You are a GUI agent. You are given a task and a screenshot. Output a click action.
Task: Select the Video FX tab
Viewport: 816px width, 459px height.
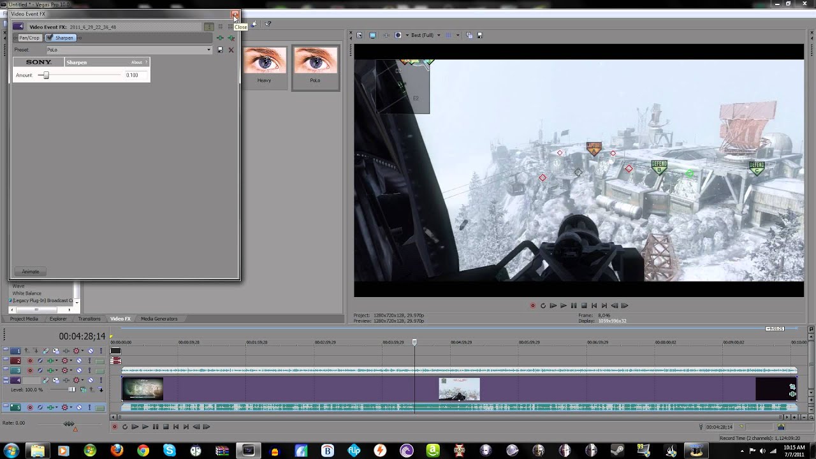tap(120, 319)
